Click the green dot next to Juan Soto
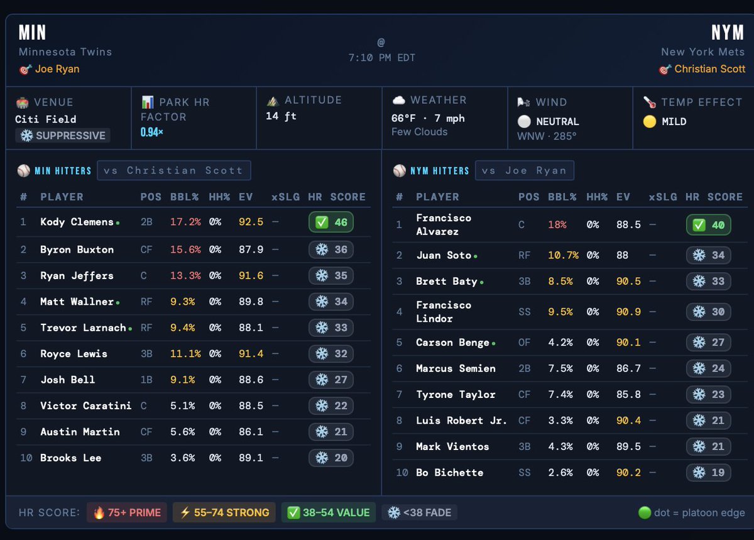Viewport: 754px width, 540px height. point(475,256)
